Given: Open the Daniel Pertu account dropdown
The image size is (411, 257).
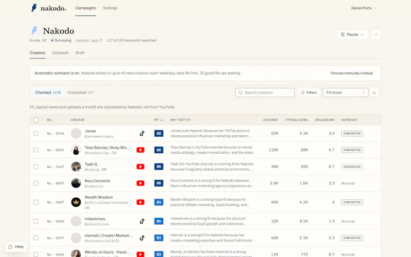Looking at the screenshot, I should pyautogui.click(x=364, y=8).
